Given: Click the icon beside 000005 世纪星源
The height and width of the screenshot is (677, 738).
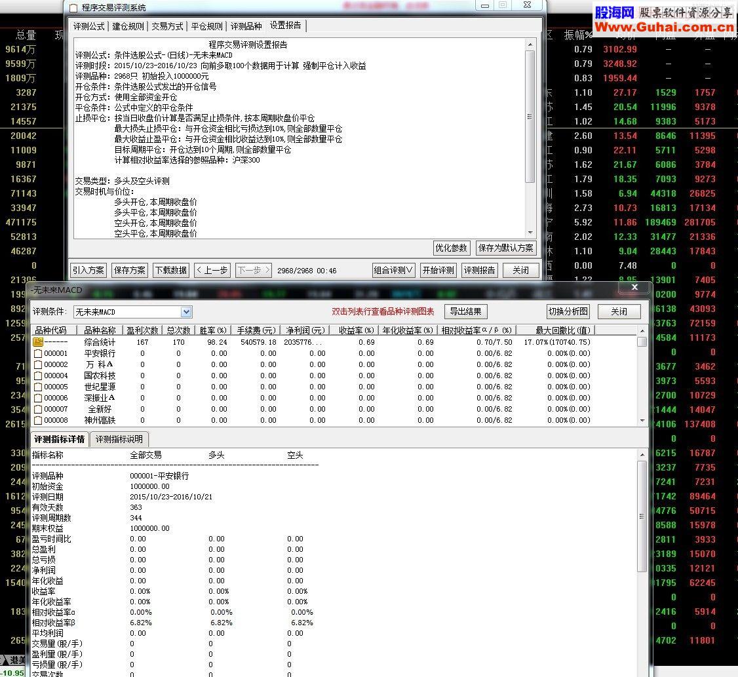Looking at the screenshot, I should coord(38,387).
